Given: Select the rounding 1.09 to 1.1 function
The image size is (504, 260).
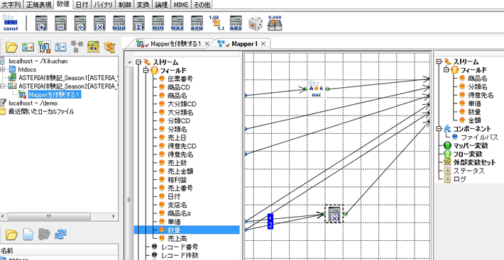Looking at the screenshot, I should [x=217, y=23].
